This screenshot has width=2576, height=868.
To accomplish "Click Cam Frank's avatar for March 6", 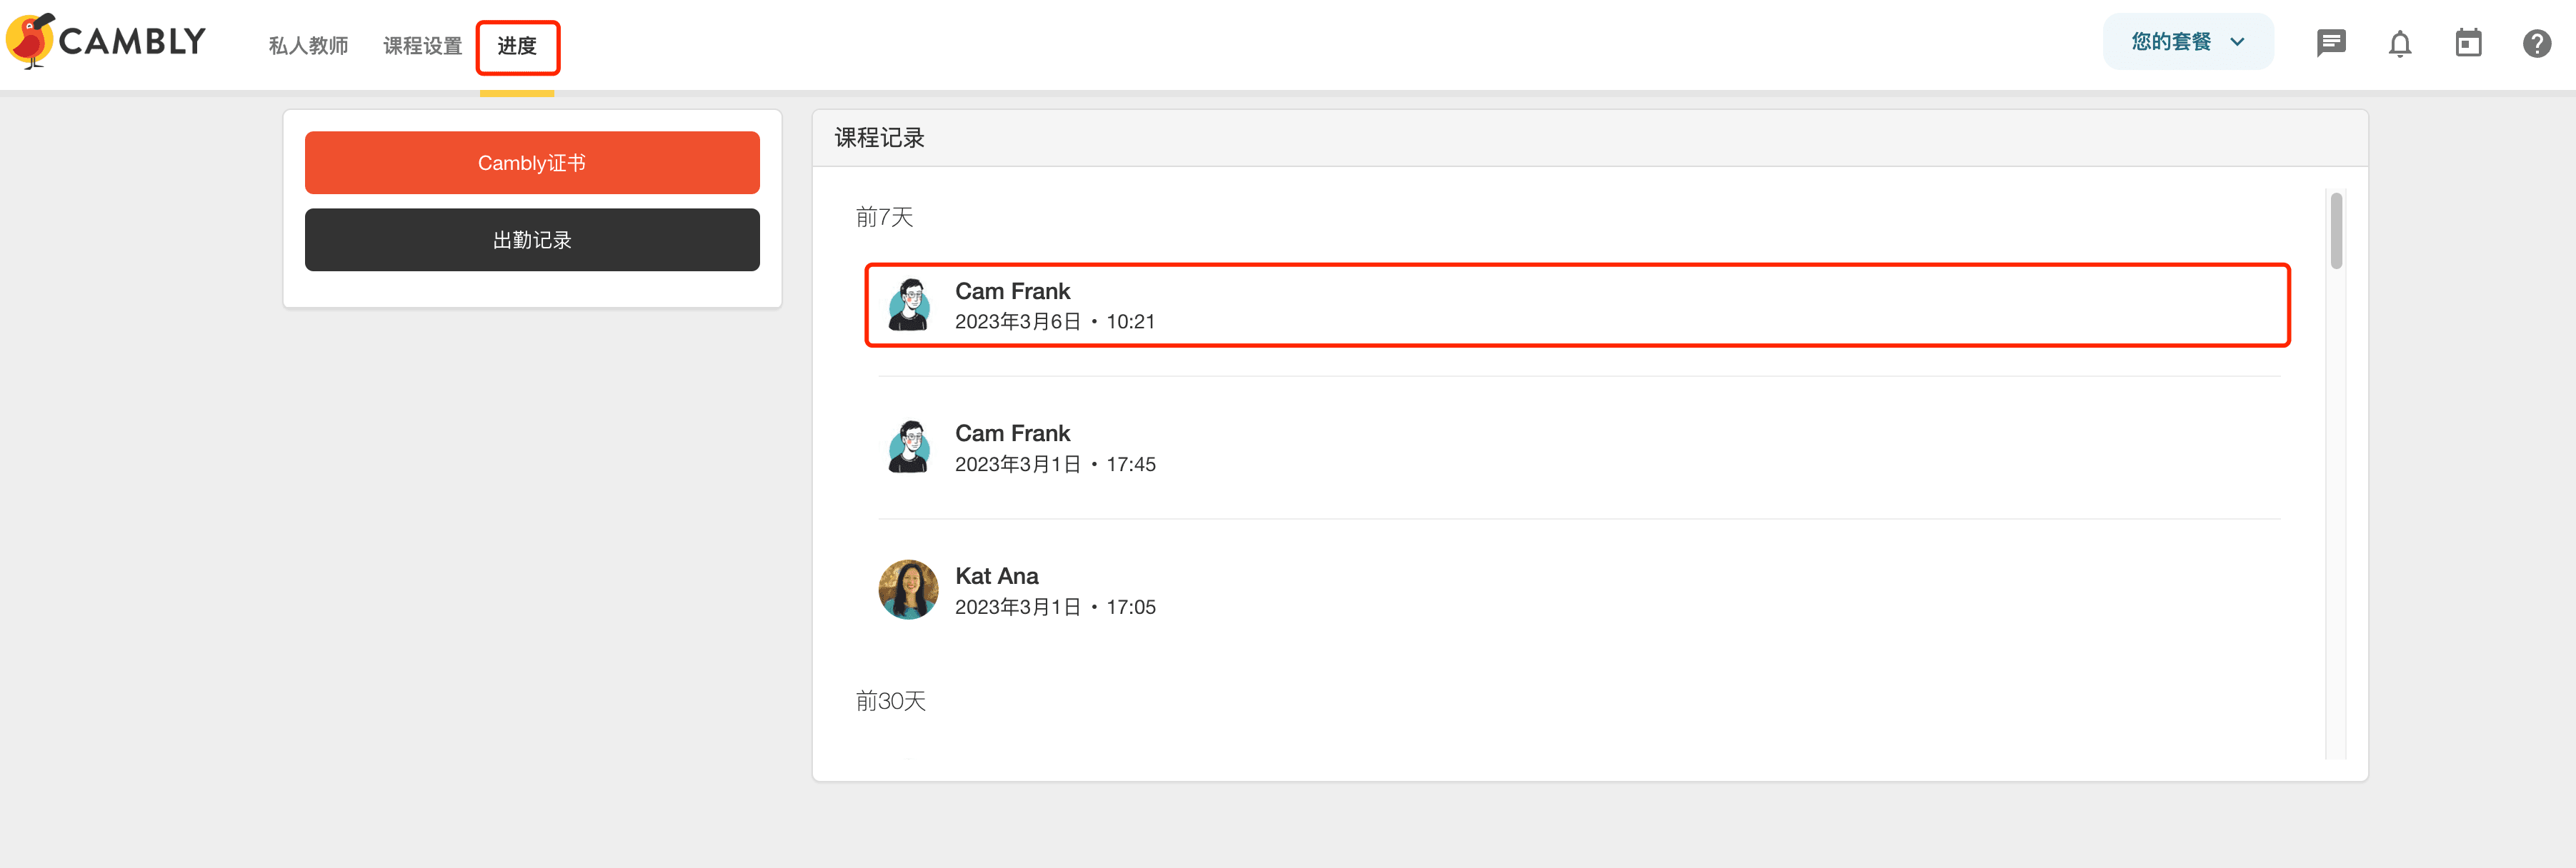I will tap(908, 305).
